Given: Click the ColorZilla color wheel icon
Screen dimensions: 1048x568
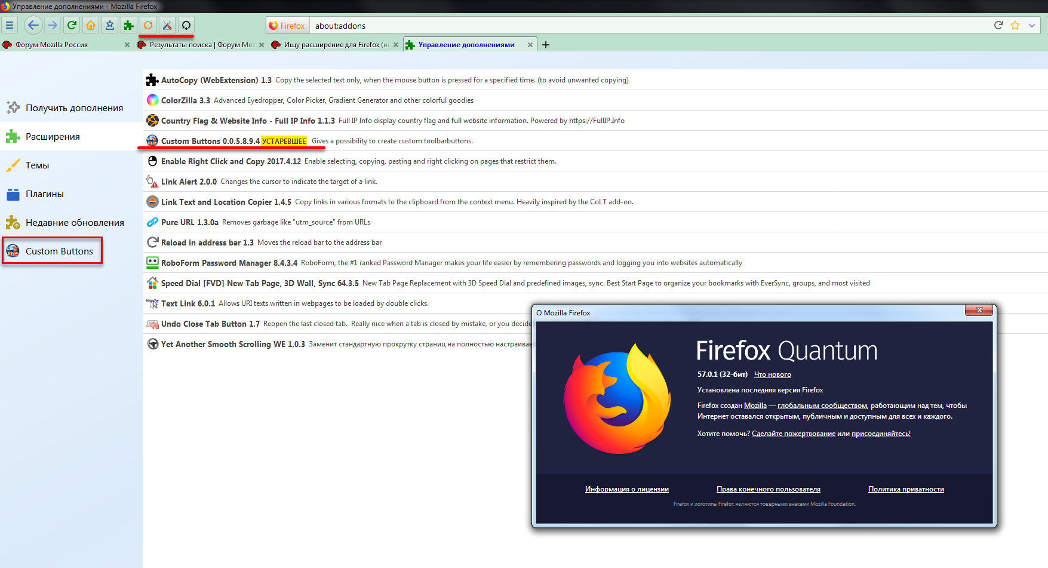Looking at the screenshot, I should click(x=152, y=100).
